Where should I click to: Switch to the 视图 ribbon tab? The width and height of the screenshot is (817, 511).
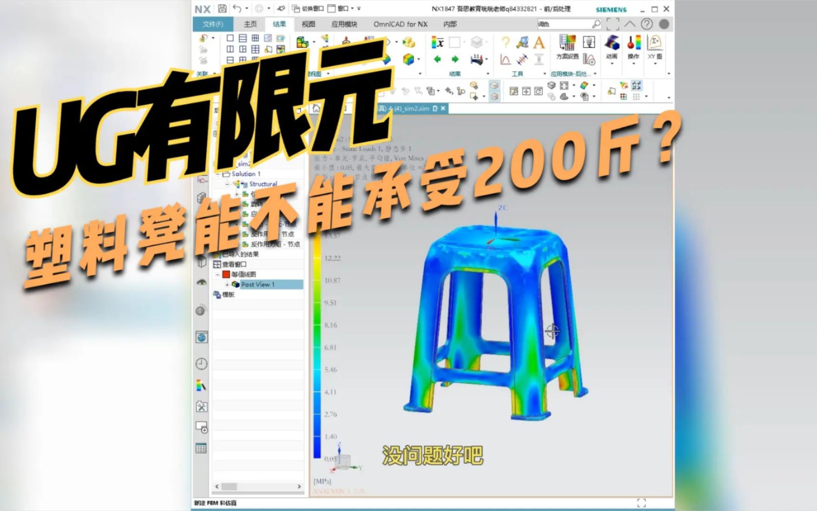pos(308,24)
